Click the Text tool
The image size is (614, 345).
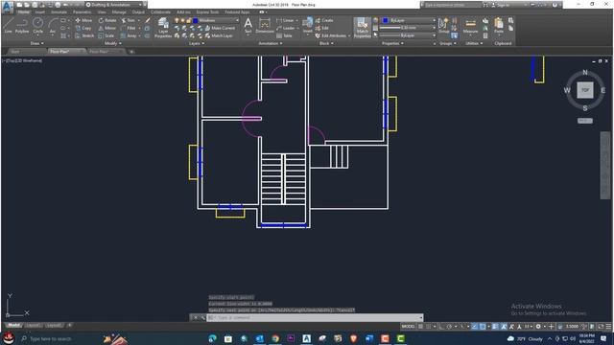point(248,27)
